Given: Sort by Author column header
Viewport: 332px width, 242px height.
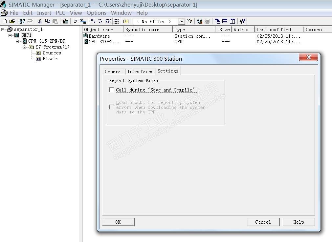Looking at the screenshot, I should (x=243, y=30).
